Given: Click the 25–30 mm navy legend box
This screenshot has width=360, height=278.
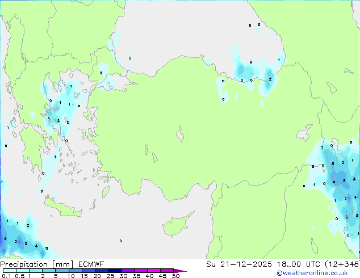Looking at the screenshot, I should coord(114,271).
